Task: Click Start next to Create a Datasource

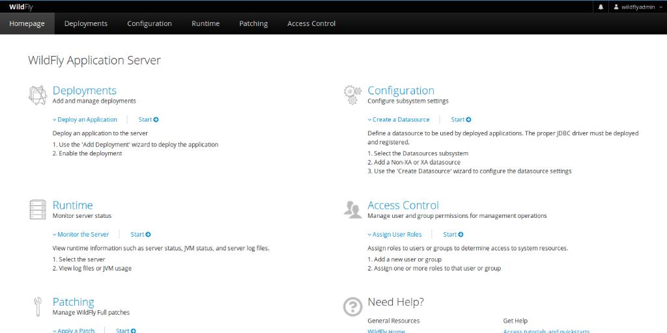Action: [461, 120]
